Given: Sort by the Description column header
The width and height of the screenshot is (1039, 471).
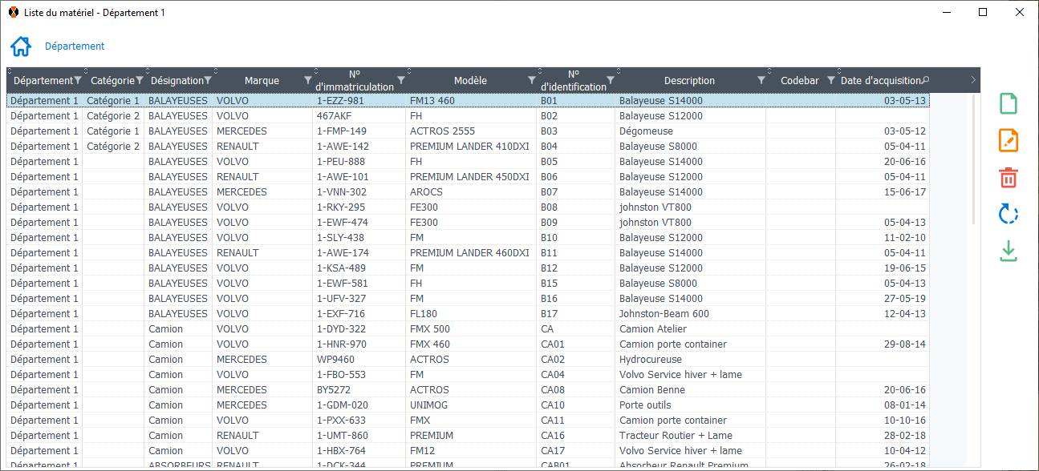Looking at the screenshot, I should tap(689, 80).
